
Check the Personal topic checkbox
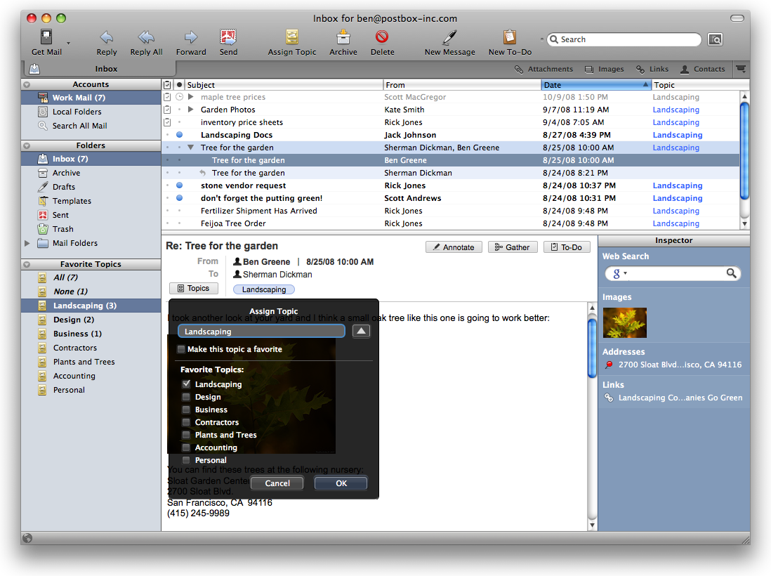pyautogui.click(x=186, y=460)
